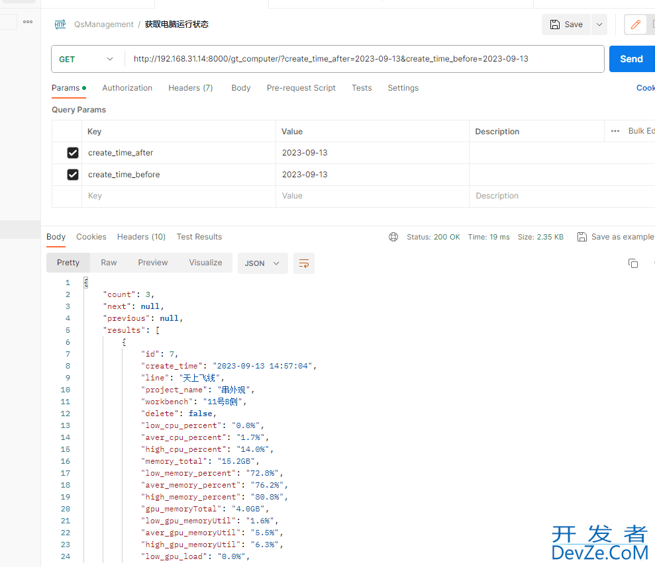Open the three-dots options in sidebar
This screenshot has height=567, width=655.
coord(28,22)
